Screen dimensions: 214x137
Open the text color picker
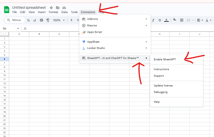tap(166, 20)
